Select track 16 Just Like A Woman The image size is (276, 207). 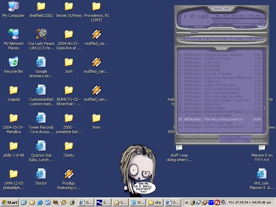point(219,74)
